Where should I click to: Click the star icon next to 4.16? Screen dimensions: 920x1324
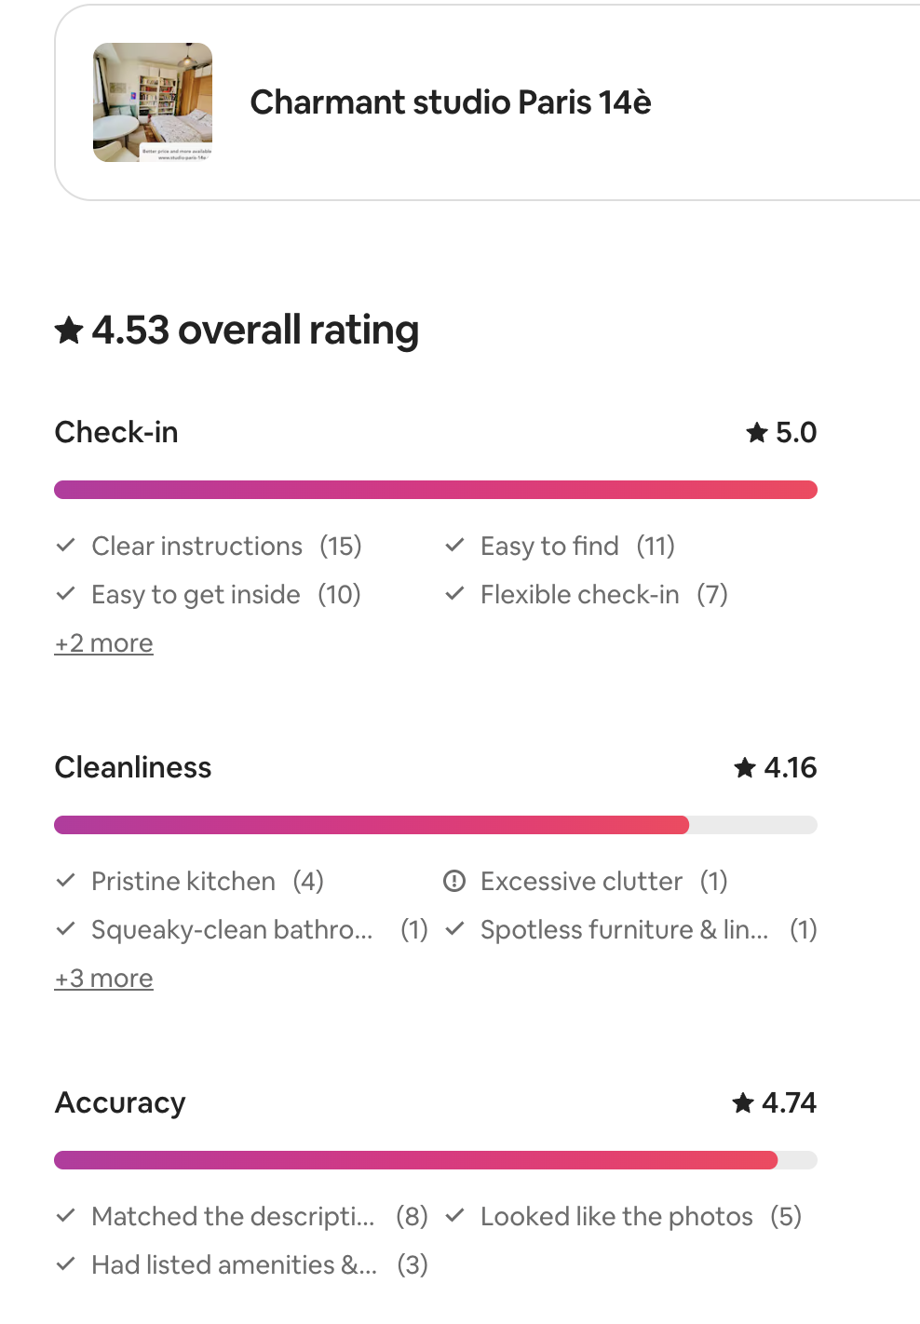[x=745, y=767]
